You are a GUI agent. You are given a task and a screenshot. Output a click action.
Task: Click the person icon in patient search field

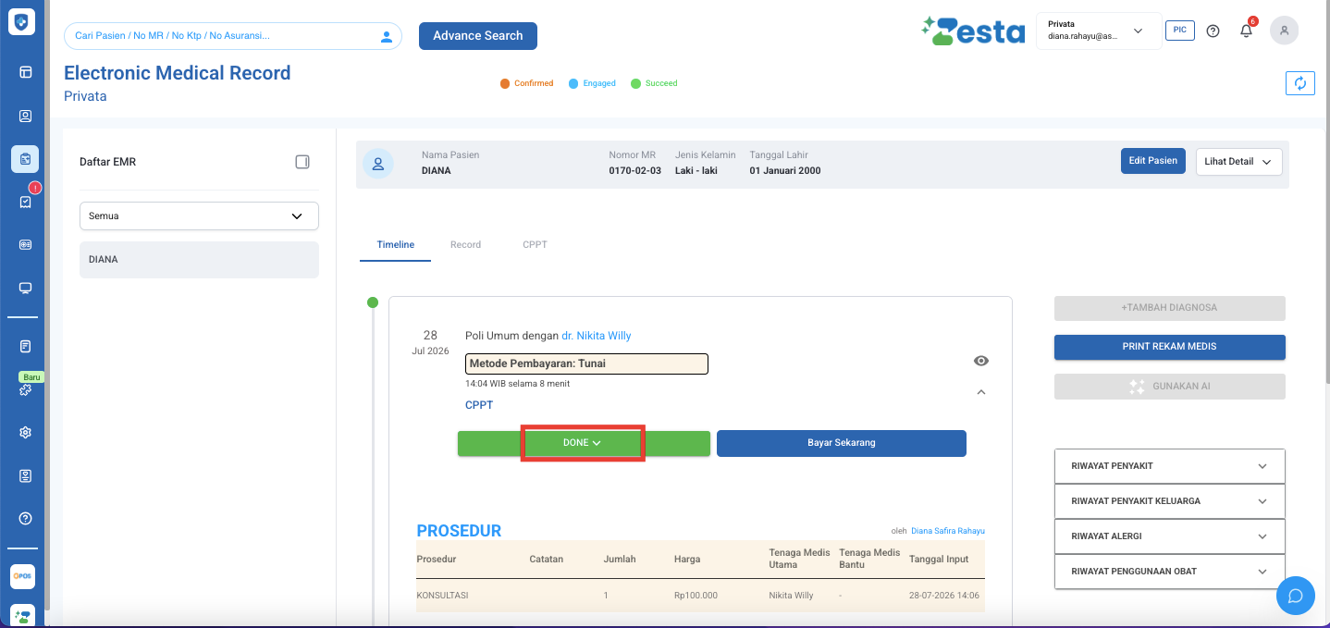tap(387, 36)
